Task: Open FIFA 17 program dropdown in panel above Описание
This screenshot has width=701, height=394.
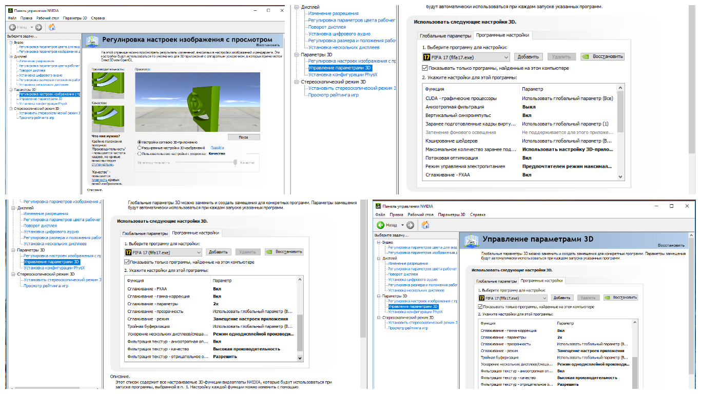Action: click(x=163, y=252)
